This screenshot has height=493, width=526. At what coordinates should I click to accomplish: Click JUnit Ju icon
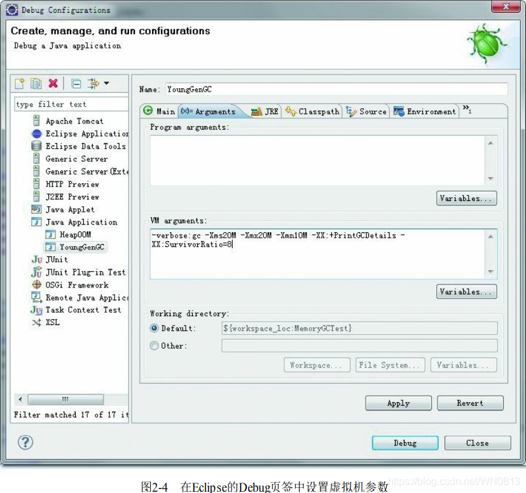[37, 260]
